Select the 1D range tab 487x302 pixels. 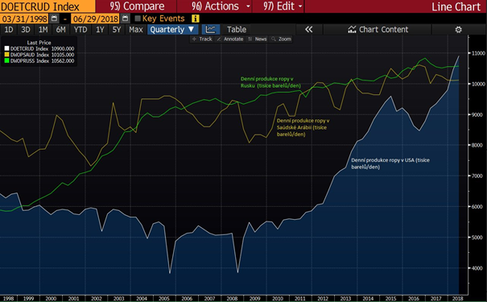coord(9,30)
